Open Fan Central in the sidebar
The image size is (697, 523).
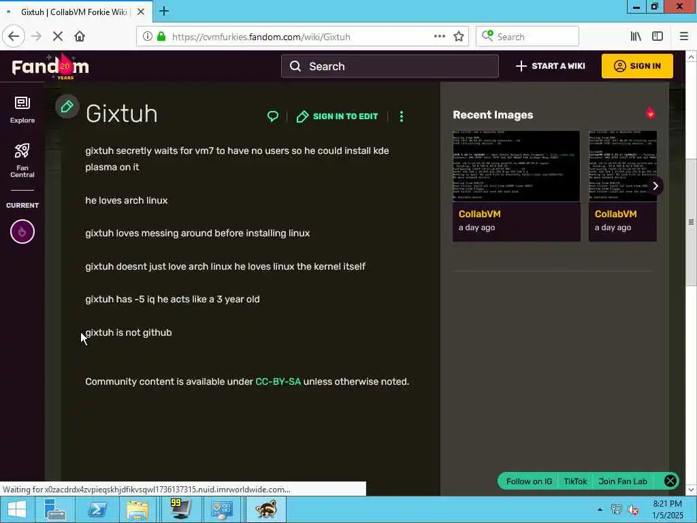[22, 161]
